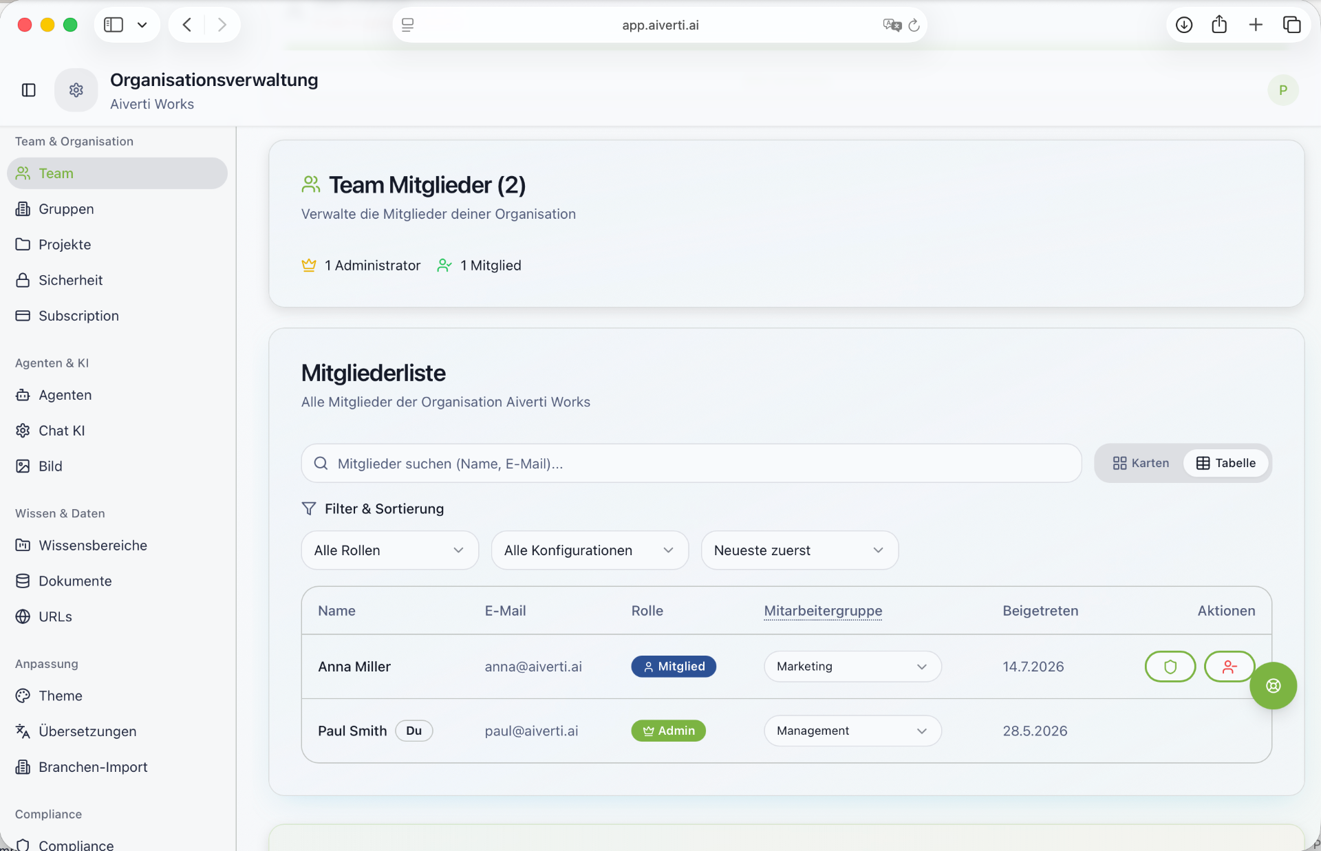Click the Beigetreten column header
This screenshot has width=1321, height=851.
1040,611
